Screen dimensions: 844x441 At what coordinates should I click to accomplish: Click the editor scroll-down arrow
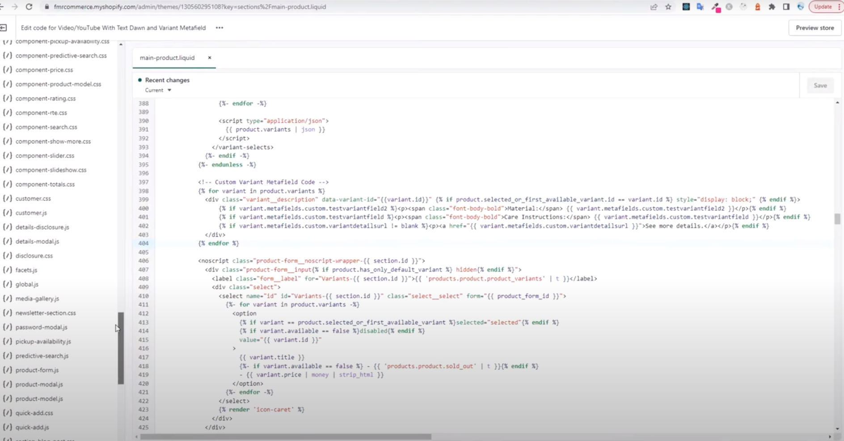click(837, 428)
